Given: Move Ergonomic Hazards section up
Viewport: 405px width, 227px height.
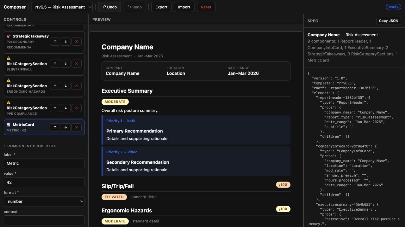Looking at the screenshot, I should point(55,86).
